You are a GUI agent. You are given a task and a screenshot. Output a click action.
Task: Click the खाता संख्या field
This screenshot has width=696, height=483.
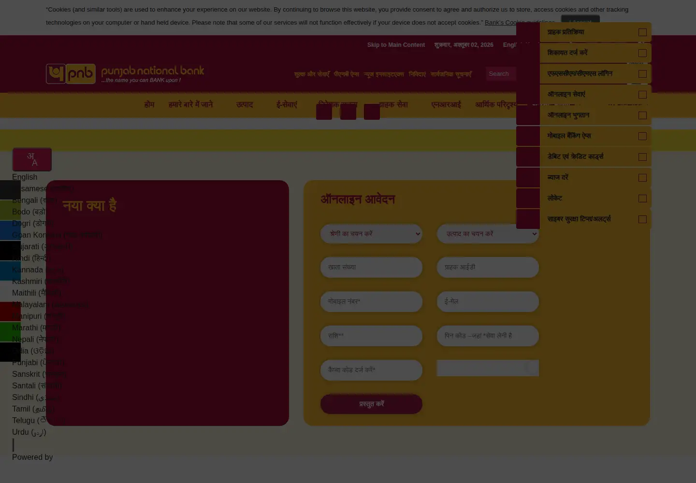coord(371,268)
